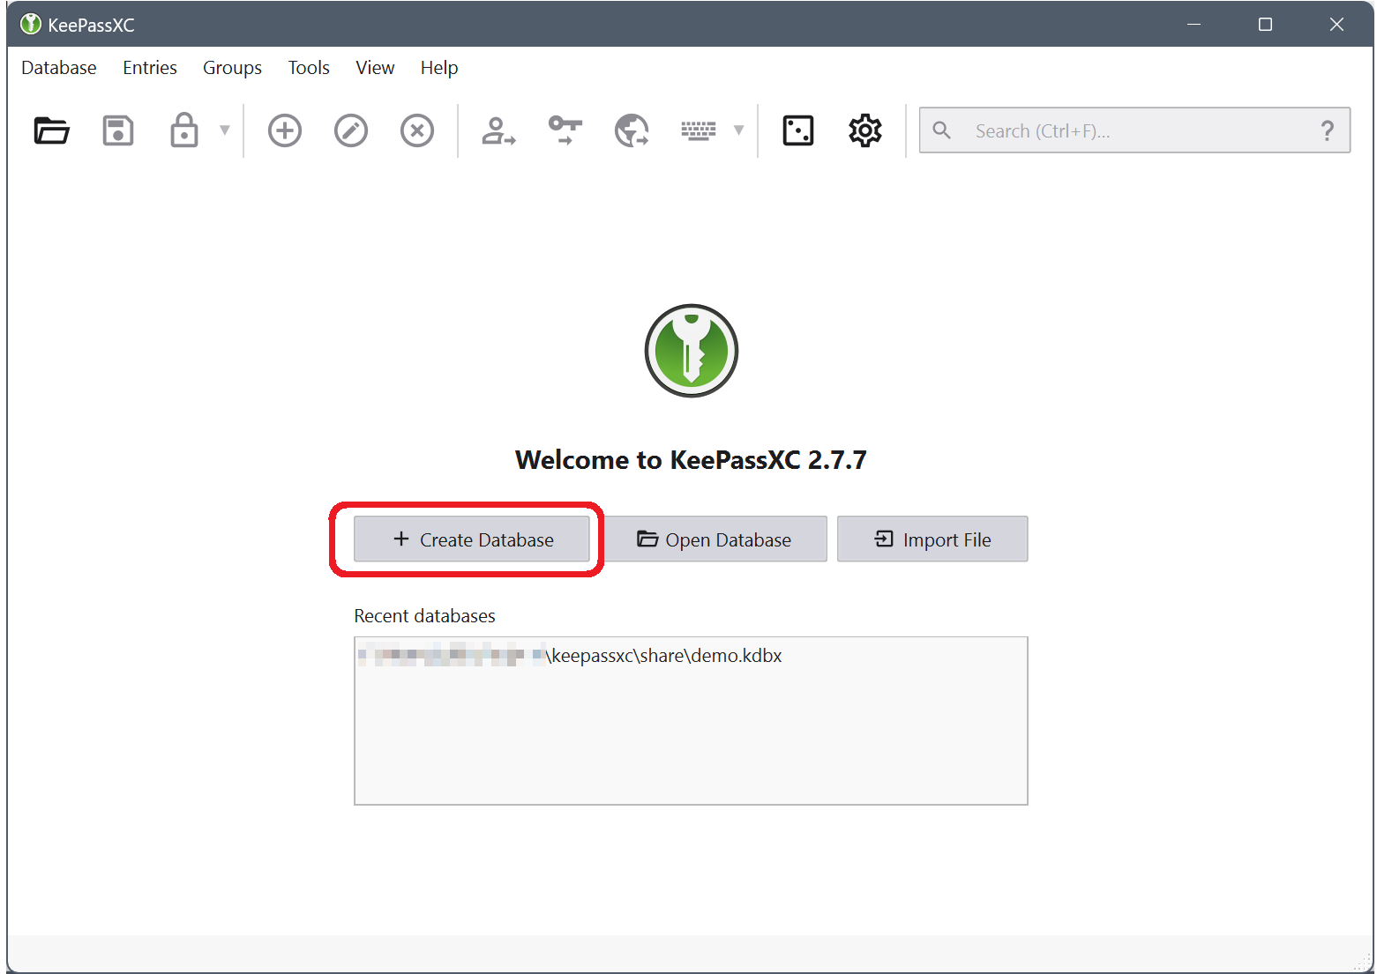Expand the lock database dropdown arrow
The width and height of the screenshot is (1377, 974).
coord(225,130)
